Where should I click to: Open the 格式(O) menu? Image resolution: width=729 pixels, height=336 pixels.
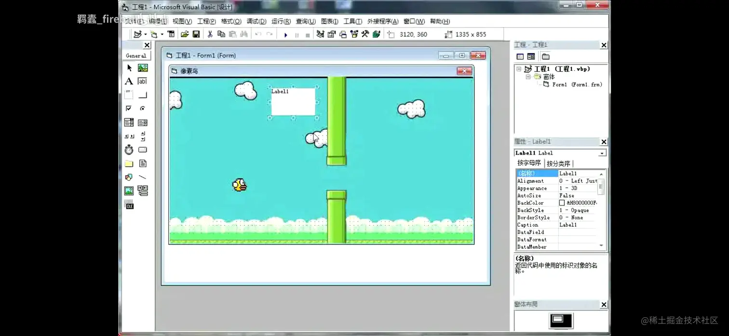tap(231, 21)
